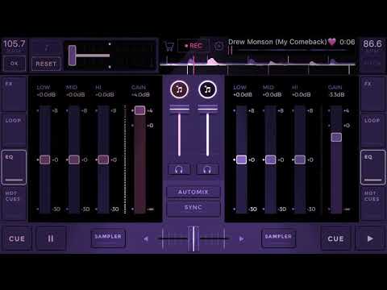Play the right deck

pos(370,238)
